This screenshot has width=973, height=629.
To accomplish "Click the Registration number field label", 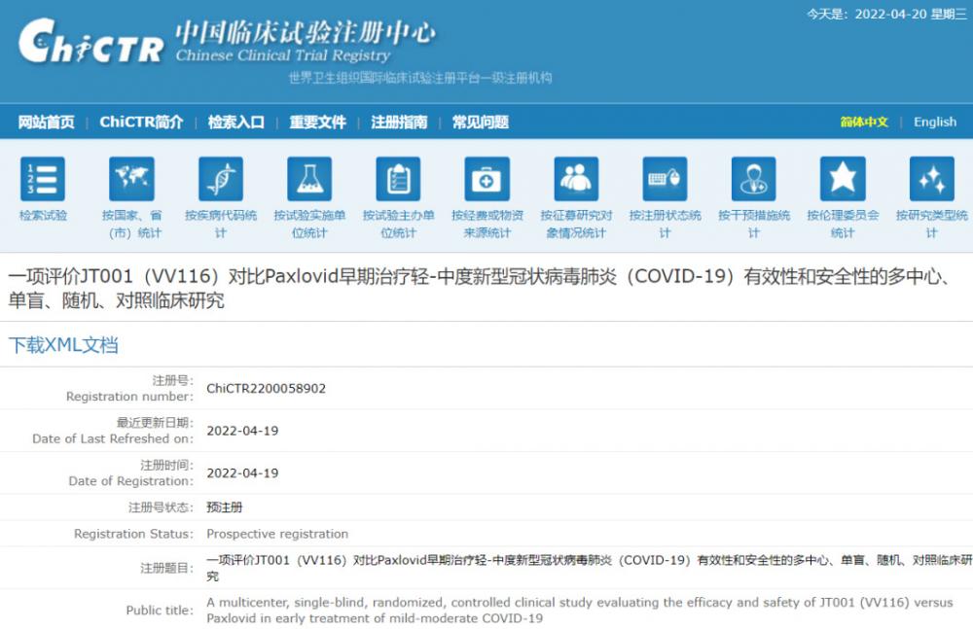I will (129, 396).
